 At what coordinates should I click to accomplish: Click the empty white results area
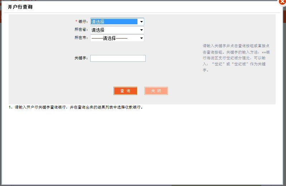click(x=143, y=146)
